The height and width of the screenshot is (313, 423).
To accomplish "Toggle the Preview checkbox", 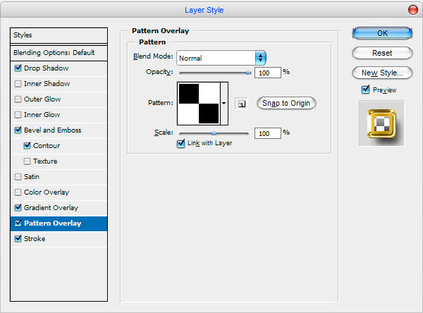I will coord(365,90).
